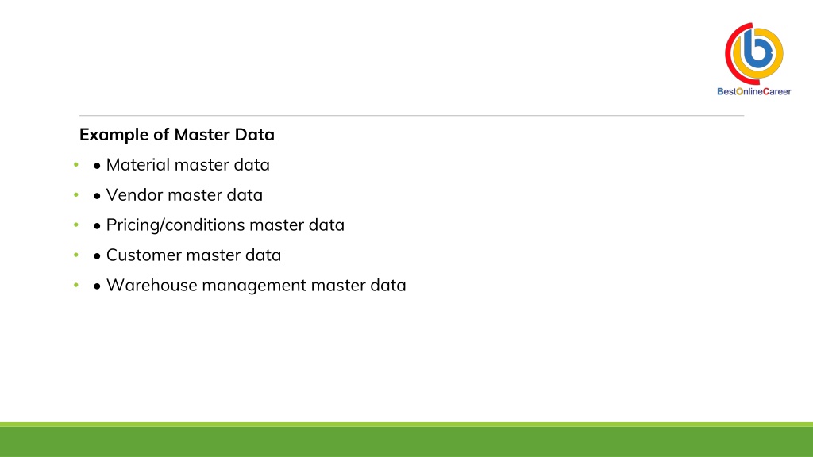Click green bullet beside Vendor master data
813x457 pixels.
tap(76, 195)
